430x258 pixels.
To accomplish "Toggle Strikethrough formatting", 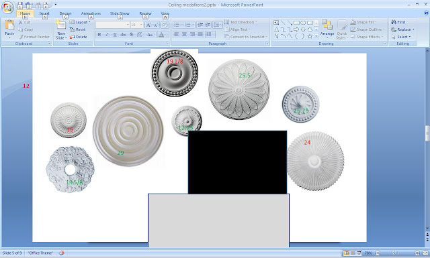I will tap(123, 34).
